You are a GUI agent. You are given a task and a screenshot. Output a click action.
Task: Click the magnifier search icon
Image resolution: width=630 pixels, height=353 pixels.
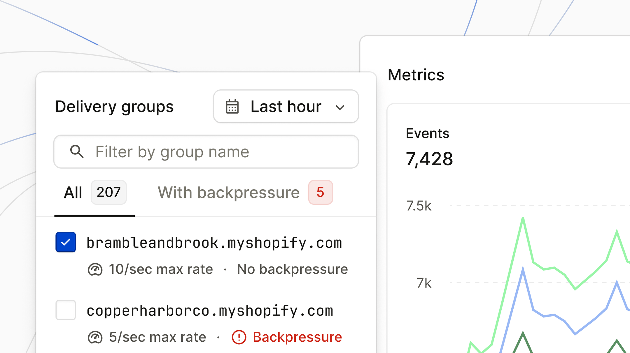(x=77, y=151)
